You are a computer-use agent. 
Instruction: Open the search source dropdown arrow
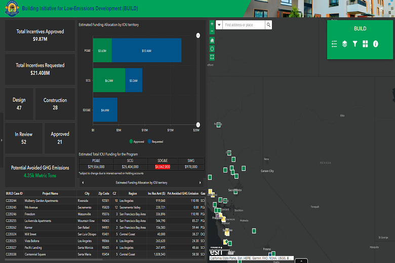tap(219, 25)
